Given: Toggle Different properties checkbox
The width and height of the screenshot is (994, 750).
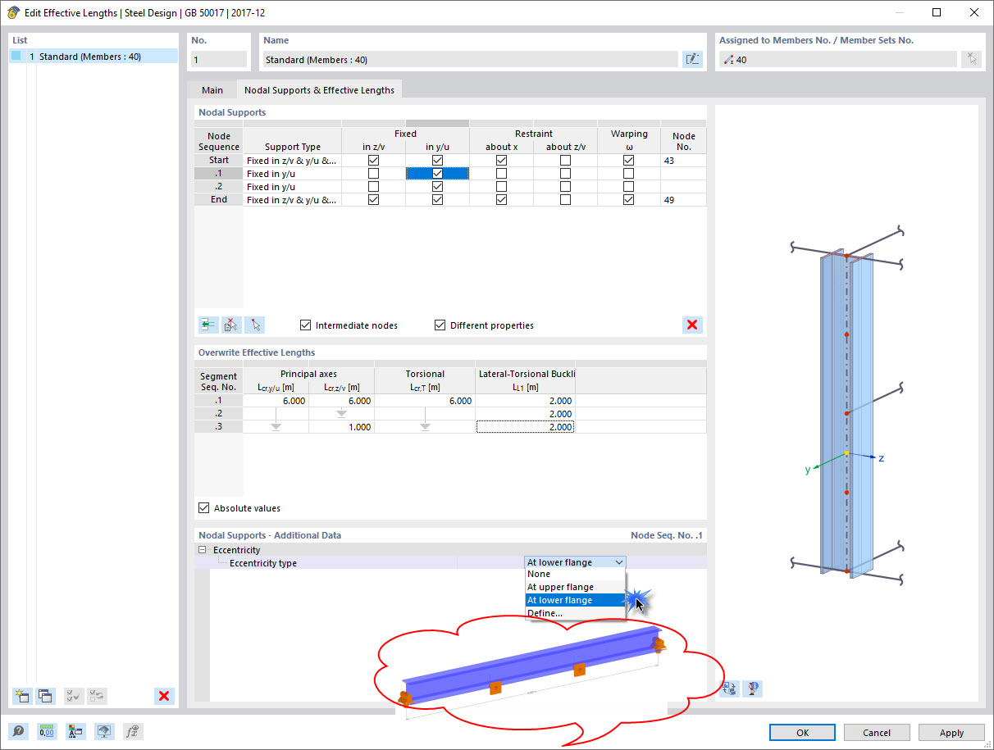Looking at the screenshot, I should [x=440, y=325].
